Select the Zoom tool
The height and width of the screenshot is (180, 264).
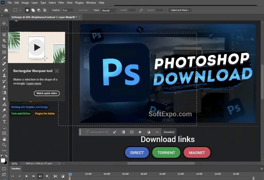point(4,145)
